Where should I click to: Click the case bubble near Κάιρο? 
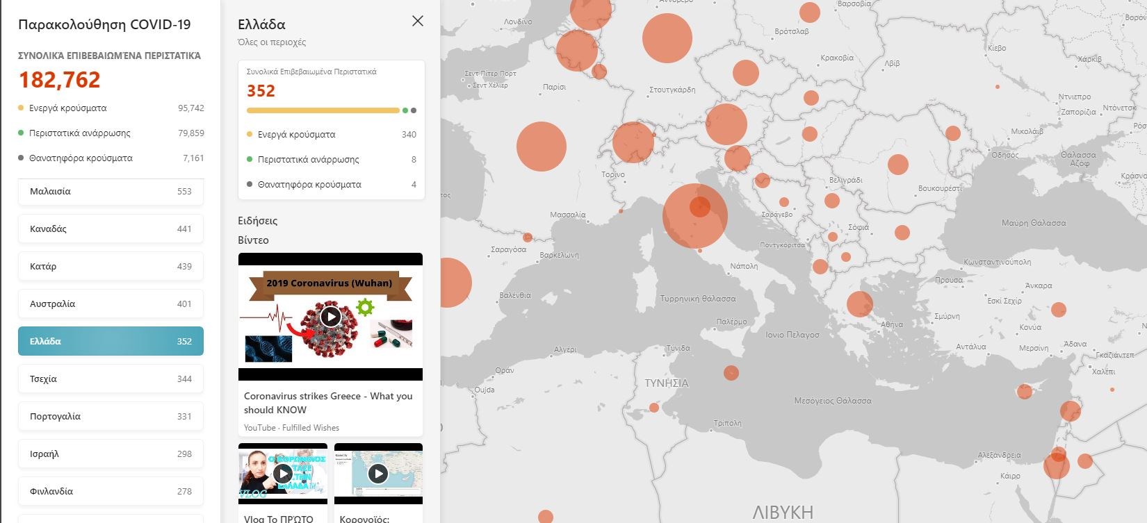pyautogui.click(x=1056, y=465)
